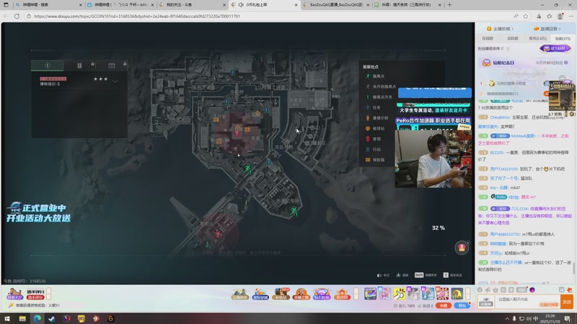Screen dimensions: 577x324
Task: Click the 充值 recharge button
Action: pos(444,305)
